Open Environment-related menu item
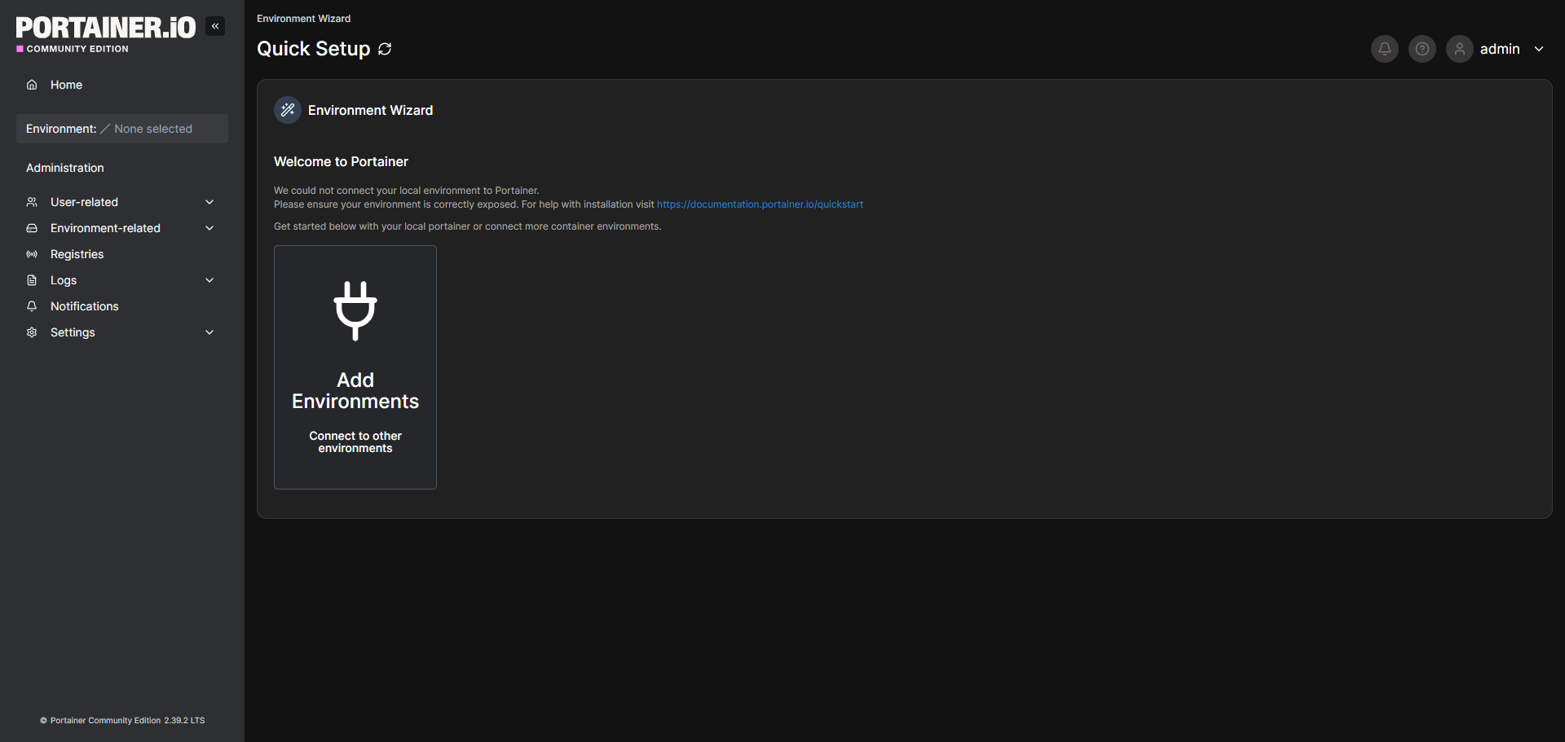This screenshot has width=1565, height=742. pos(122,228)
